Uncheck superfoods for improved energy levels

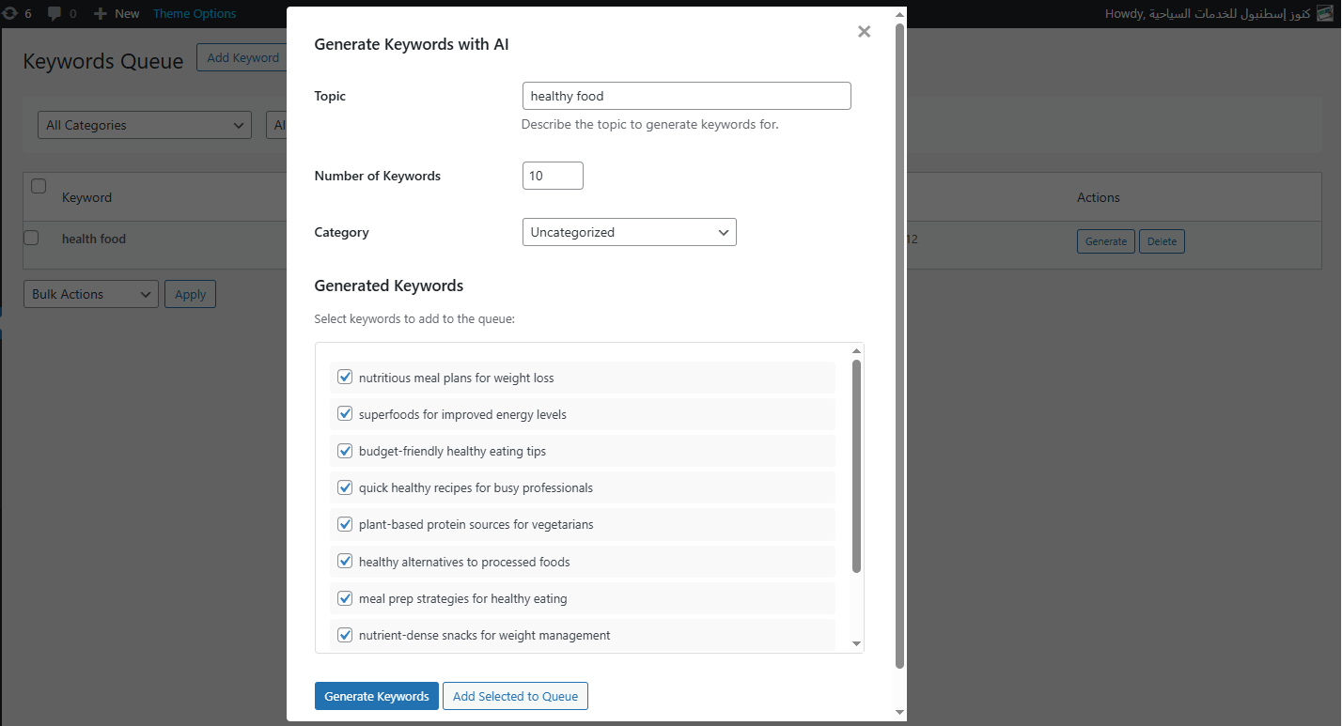pos(345,413)
